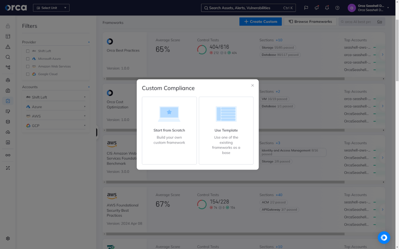Image resolution: width=399 pixels, height=249 pixels.
Task: Click the ACM 2/2 passed tag
Action: (x=273, y=203)
